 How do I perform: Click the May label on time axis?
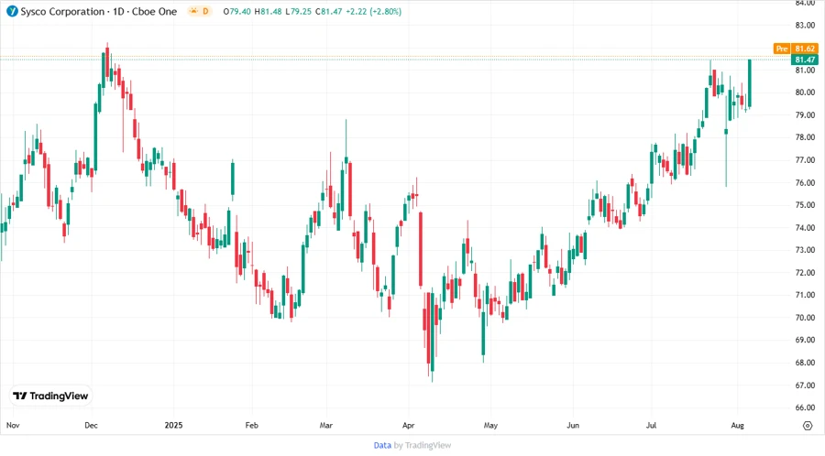[490, 425]
